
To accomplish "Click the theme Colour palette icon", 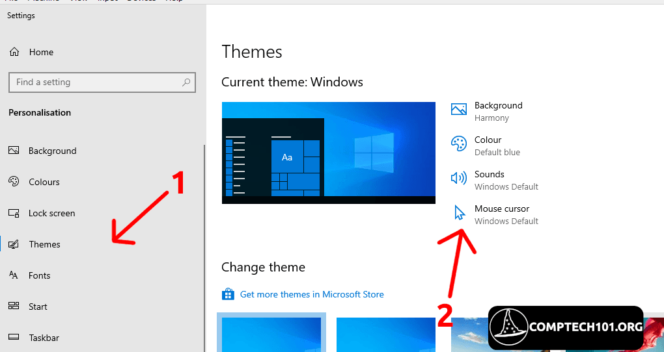I will (x=459, y=144).
